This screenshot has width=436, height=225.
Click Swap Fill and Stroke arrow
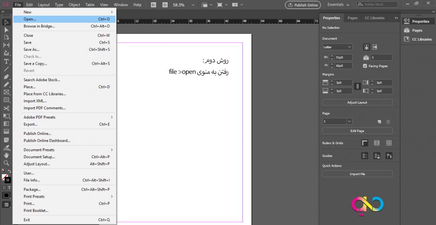tap(9, 171)
